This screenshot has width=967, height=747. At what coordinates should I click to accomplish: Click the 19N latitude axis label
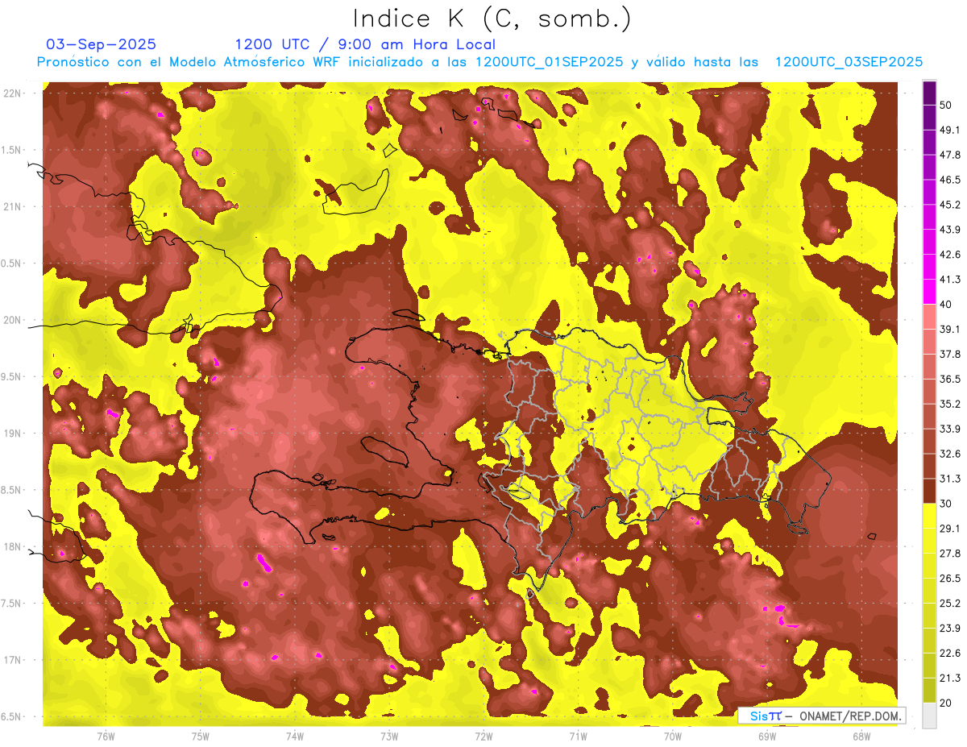pos(13,434)
